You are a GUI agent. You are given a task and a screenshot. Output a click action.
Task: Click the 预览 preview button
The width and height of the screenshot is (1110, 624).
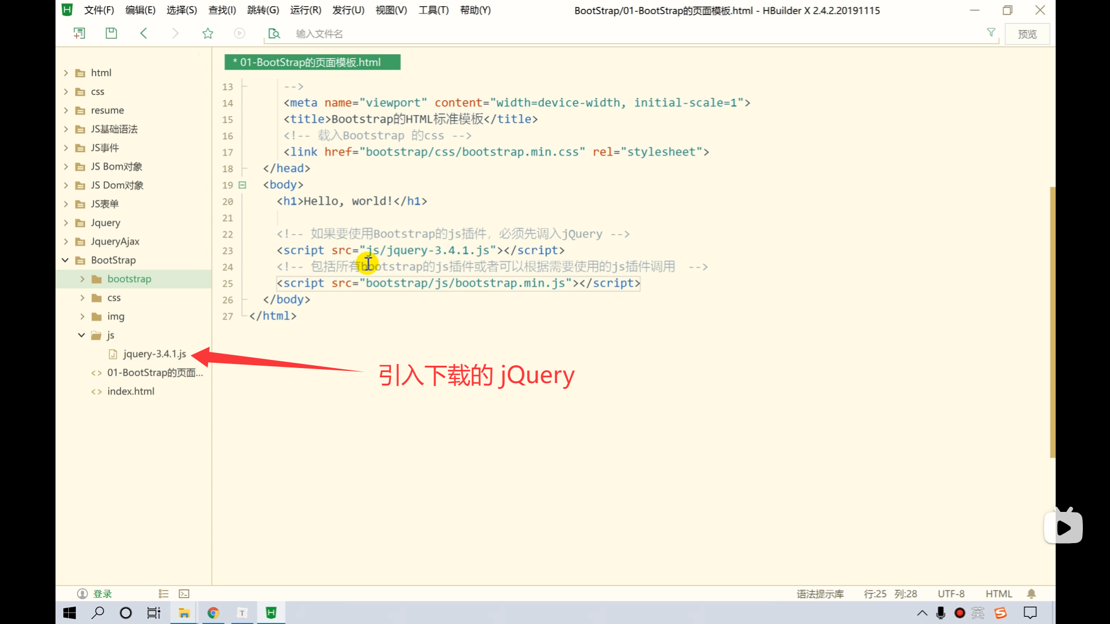pos(1027,34)
